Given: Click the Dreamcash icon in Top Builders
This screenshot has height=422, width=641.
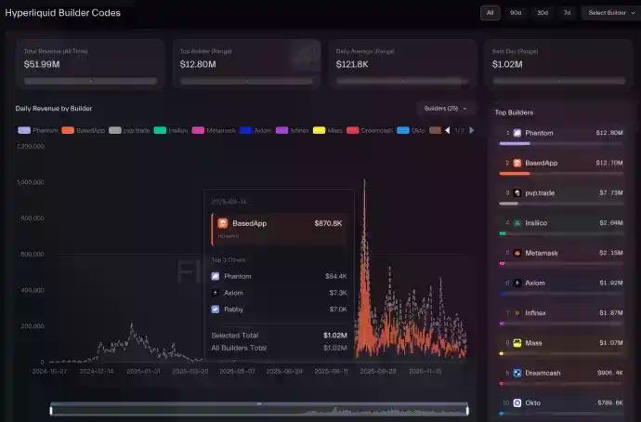Looking at the screenshot, I should pyautogui.click(x=517, y=373).
